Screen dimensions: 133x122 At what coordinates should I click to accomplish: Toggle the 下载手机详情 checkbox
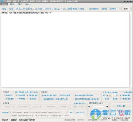tap(32, 95)
